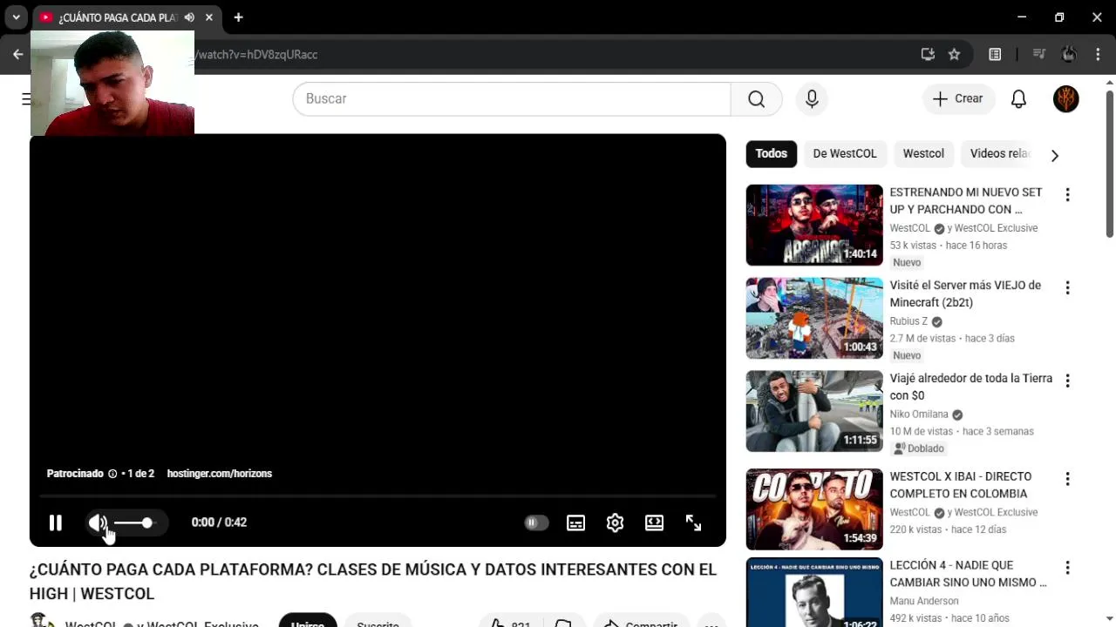The height and width of the screenshot is (627, 1116).
Task: Open the title WESTCOL X IBAI - DIRECTO COMPLETO
Action: (960, 485)
